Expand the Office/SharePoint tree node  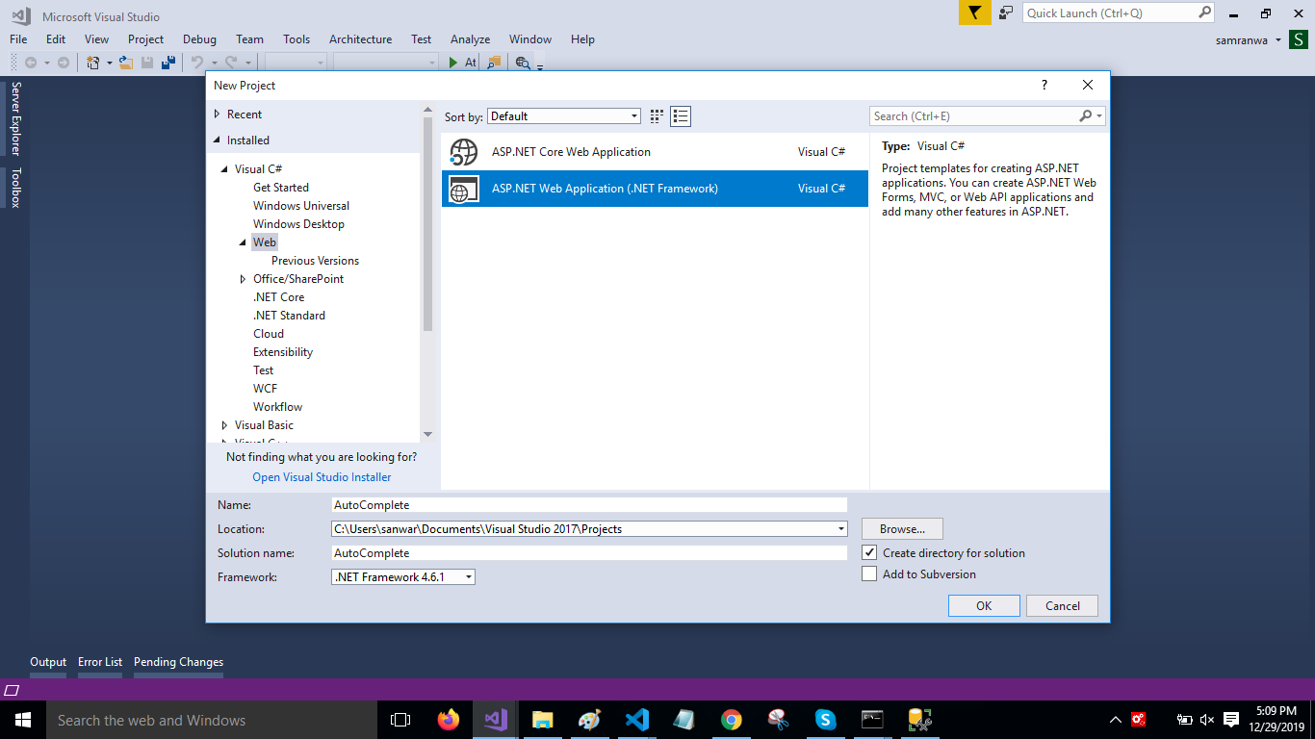244,279
